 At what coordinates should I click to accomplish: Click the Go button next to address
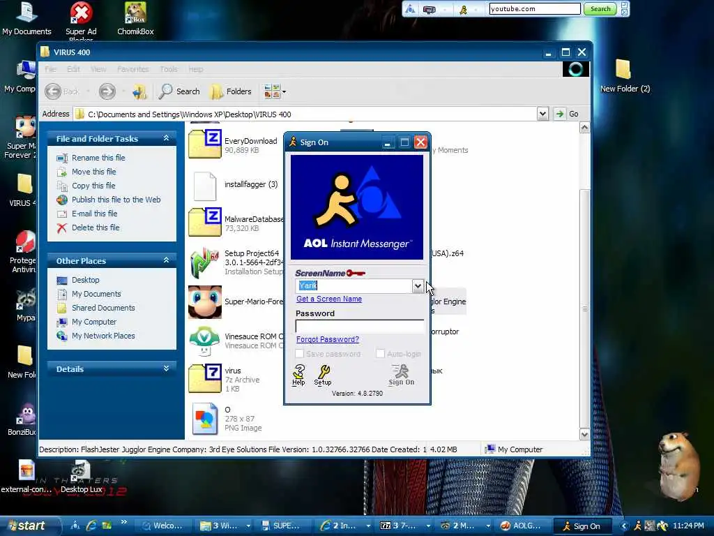(x=567, y=114)
